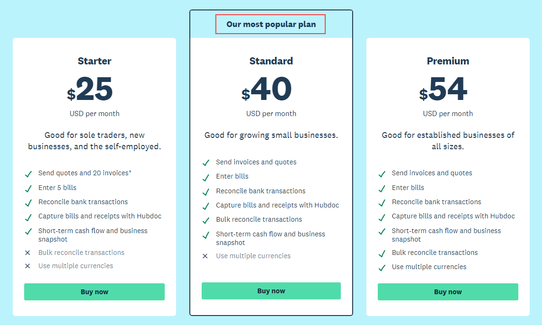Image resolution: width=542 pixels, height=325 pixels.
Task: Select the Premium plan heading
Action: pos(448,61)
